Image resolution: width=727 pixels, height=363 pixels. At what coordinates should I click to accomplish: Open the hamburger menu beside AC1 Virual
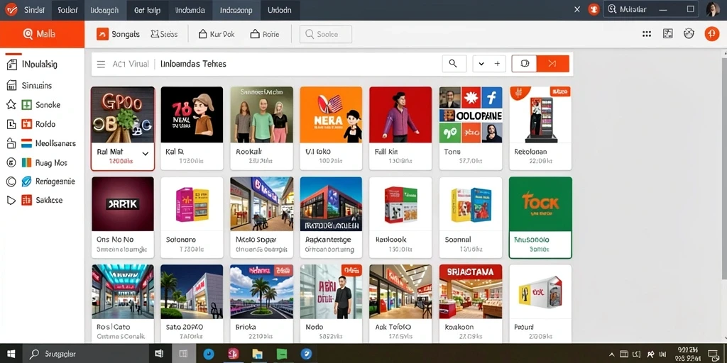(x=101, y=65)
